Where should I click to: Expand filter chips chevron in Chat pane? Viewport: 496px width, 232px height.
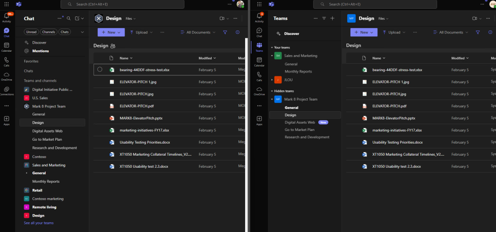click(82, 32)
